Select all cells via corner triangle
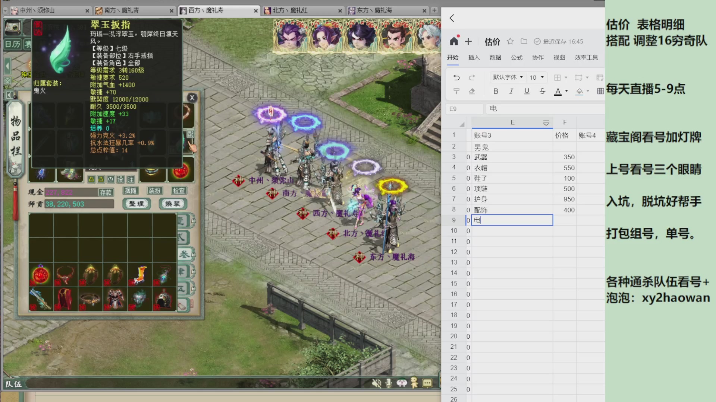The width and height of the screenshot is (716, 402). coord(462,124)
